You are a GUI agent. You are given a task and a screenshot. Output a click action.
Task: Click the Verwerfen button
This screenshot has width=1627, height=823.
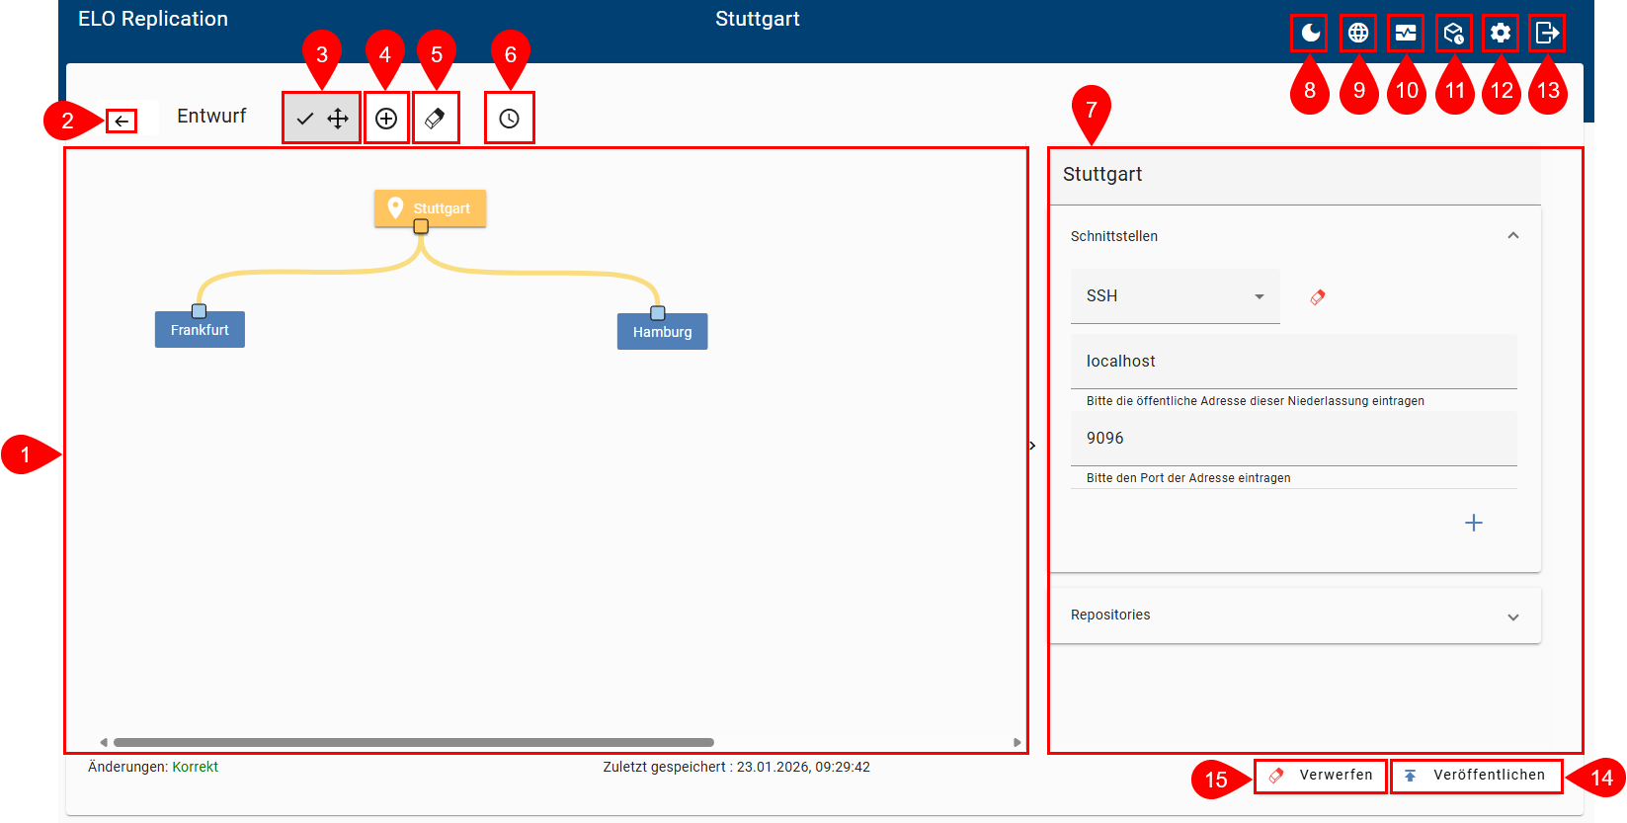(x=1321, y=776)
